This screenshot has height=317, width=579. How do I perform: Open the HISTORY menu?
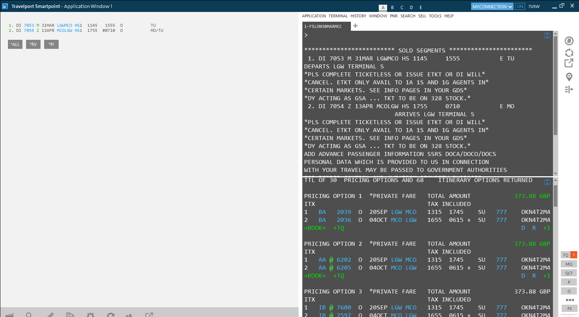pos(358,16)
